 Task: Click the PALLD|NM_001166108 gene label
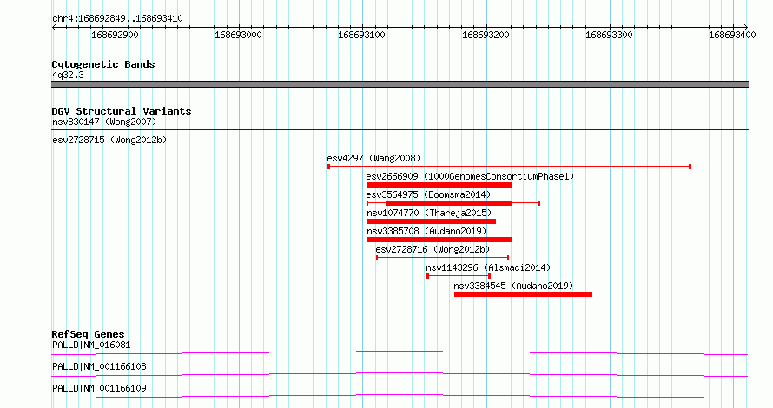coord(99,366)
